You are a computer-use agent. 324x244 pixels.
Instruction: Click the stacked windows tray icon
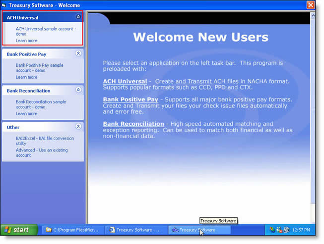click(x=286, y=230)
